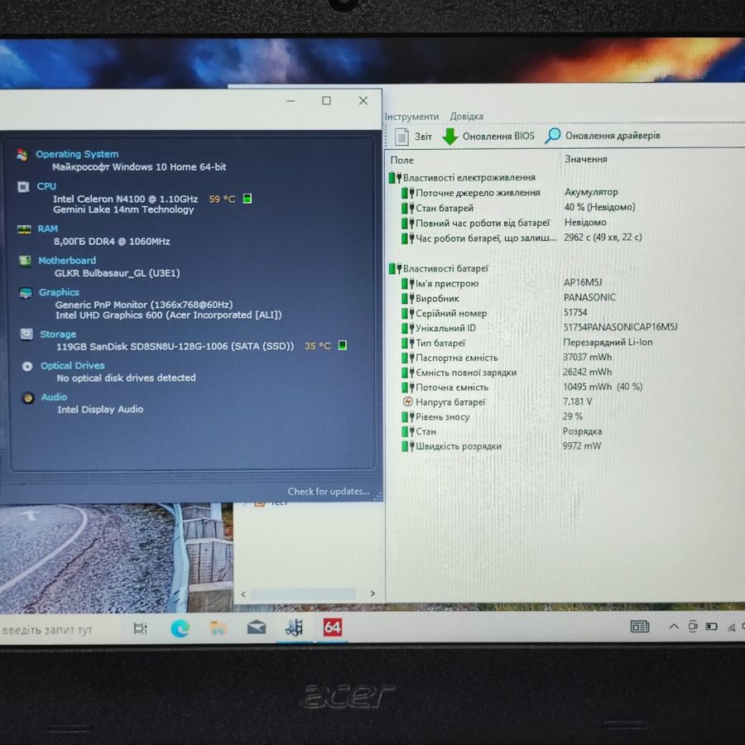The image size is (745, 745).
Task: Select the Ім'я пристрою row
Action: (x=502, y=283)
